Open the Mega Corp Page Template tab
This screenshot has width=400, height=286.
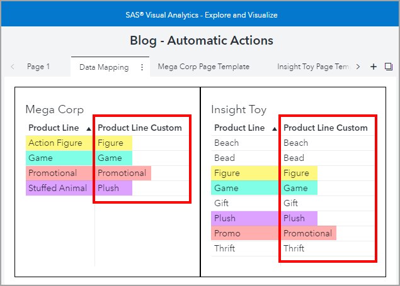coord(203,67)
